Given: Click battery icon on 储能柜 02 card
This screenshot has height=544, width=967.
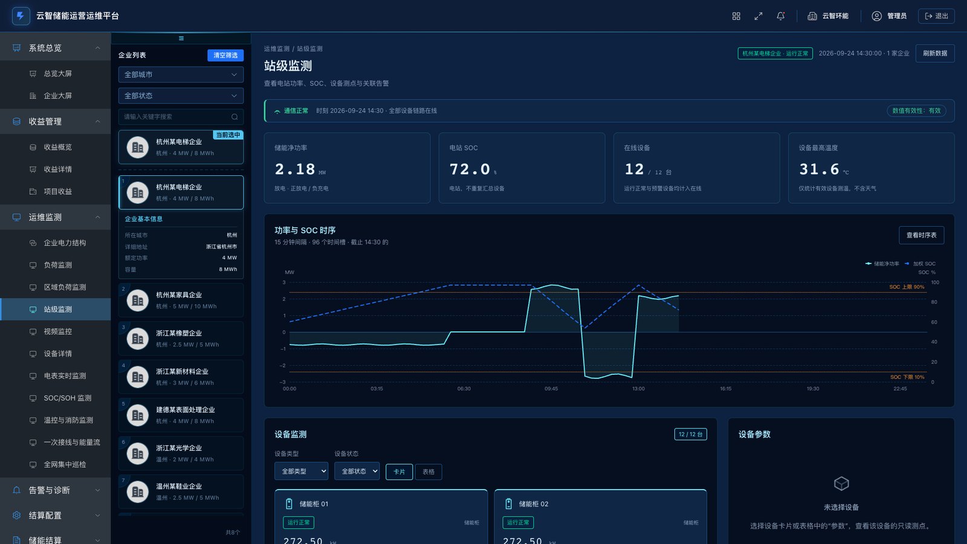Looking at the screenshot, I should point(508,504).
